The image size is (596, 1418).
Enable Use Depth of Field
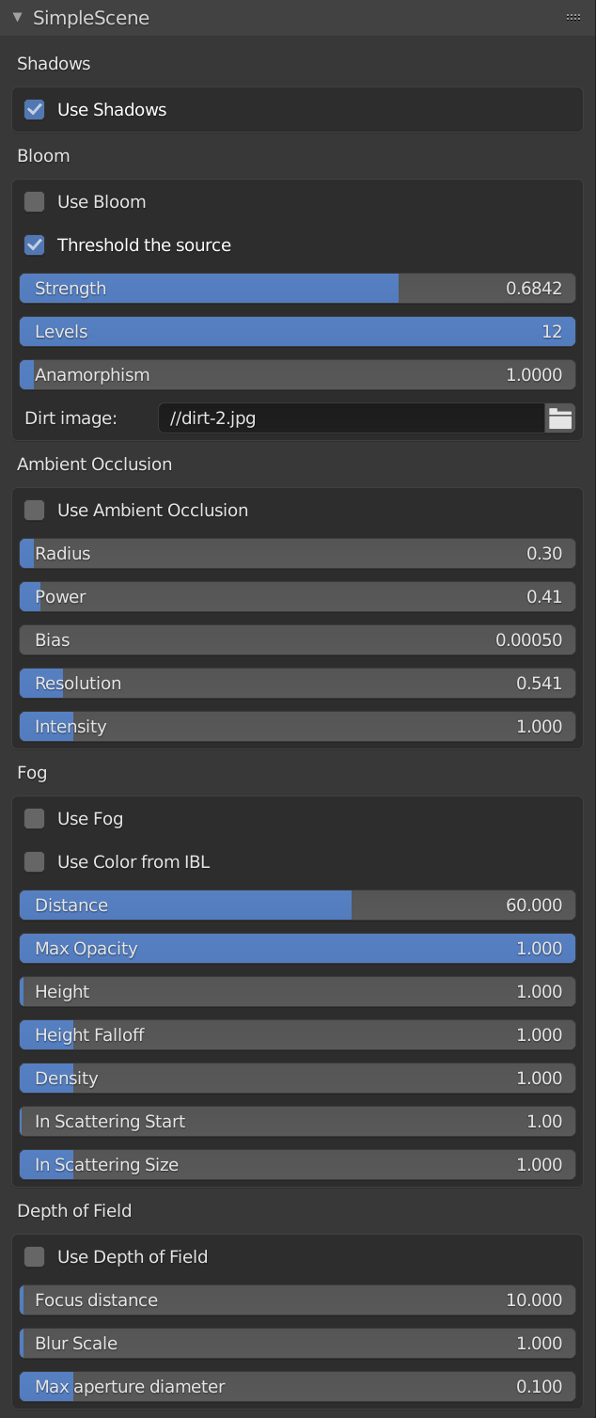tap(34, 1256)
